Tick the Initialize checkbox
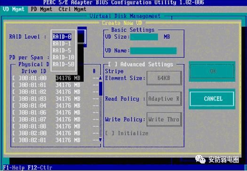Image resolution: width=247 pixels, height=171 pixels. [x=110, y=133]
